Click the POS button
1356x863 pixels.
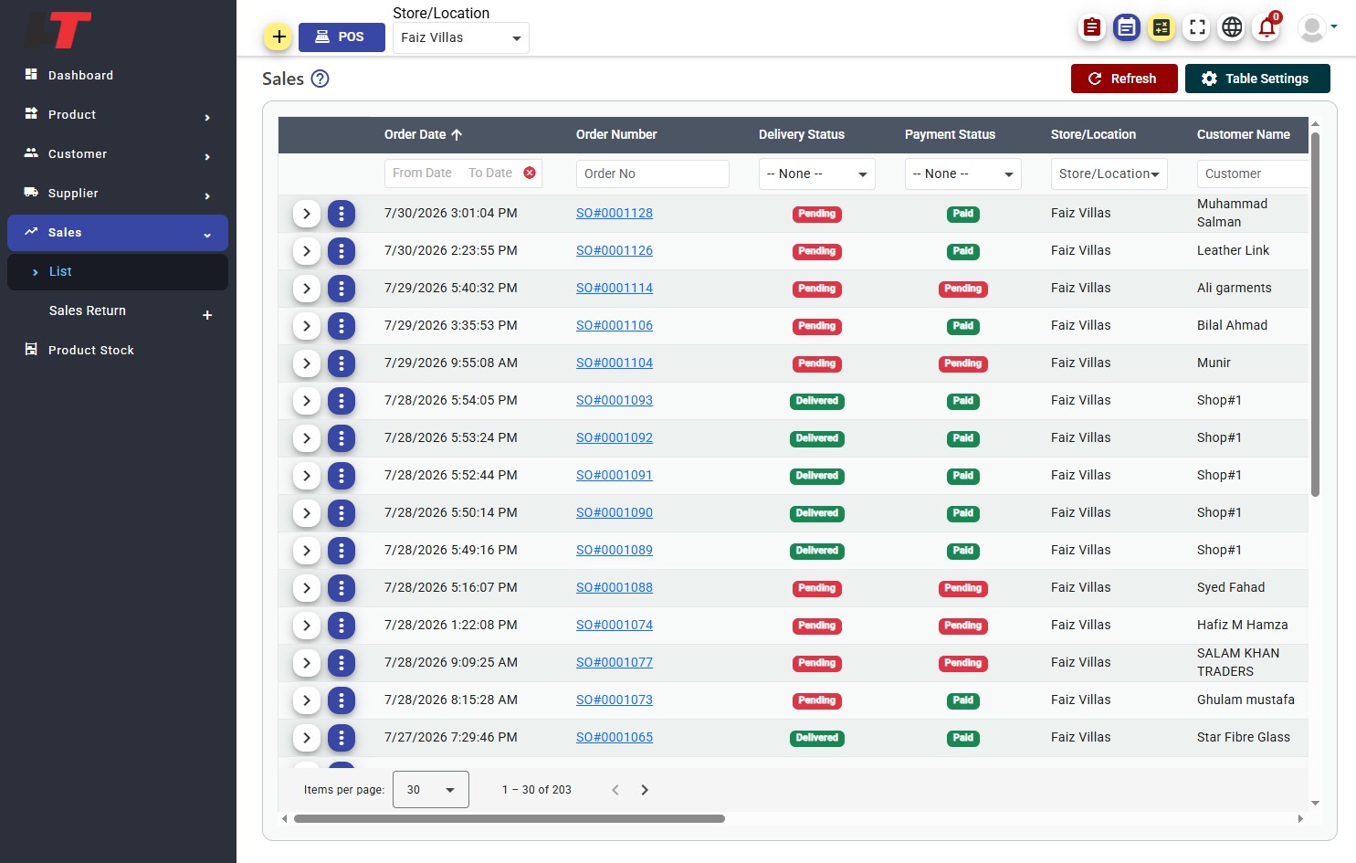point(342,37)
